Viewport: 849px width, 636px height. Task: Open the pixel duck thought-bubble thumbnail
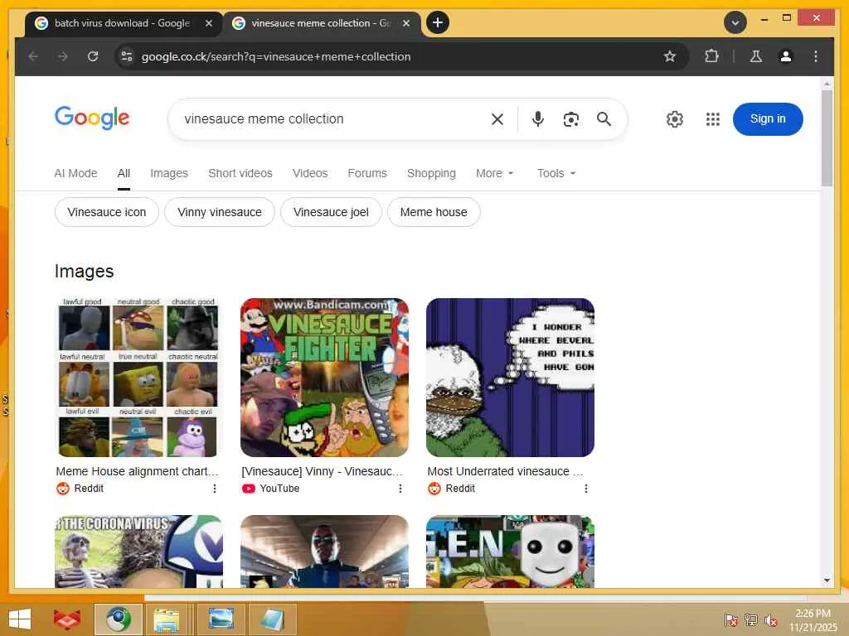510,378
